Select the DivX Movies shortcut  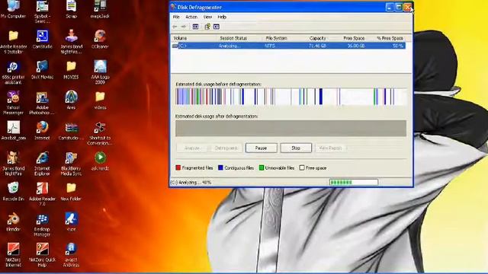(x=43, y=69)
